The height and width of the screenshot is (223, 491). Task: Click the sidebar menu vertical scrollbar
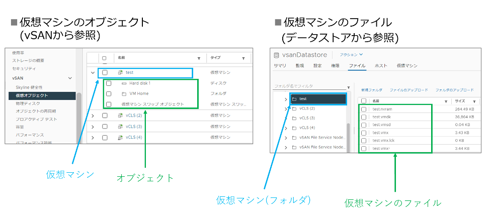click(79, 118)
